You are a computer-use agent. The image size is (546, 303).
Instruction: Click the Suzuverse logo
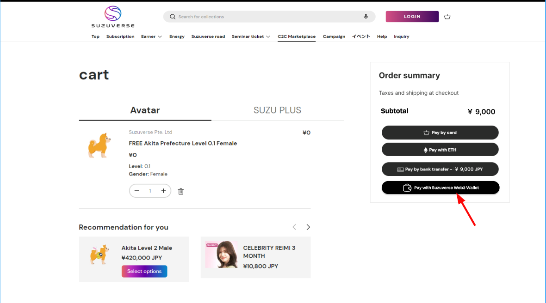[x=112, y=17]
